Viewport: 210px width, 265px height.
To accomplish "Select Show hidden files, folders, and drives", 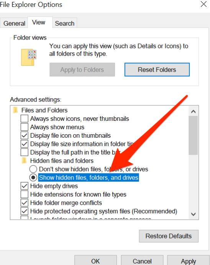I will point(33,178).
